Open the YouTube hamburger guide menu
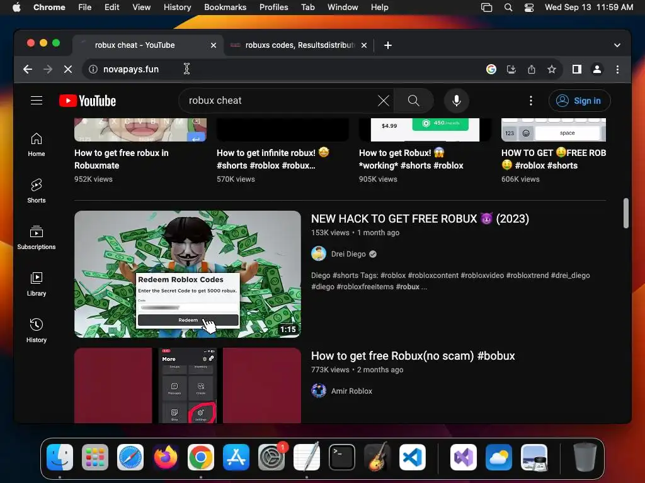 click(x=37, y=101)
